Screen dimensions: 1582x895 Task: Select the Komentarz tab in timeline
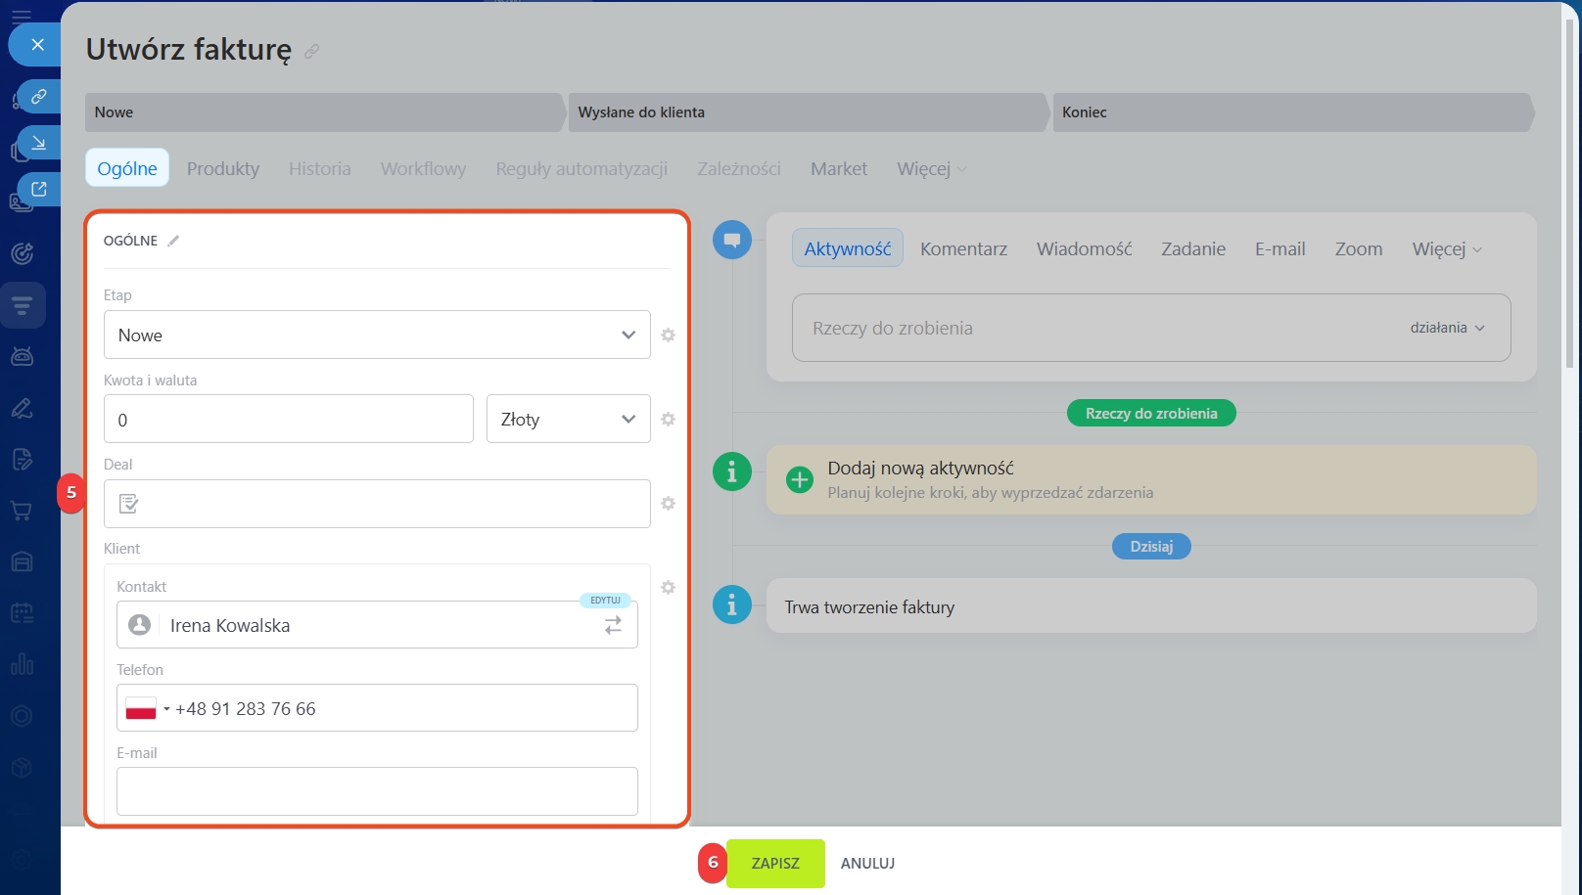963,249
